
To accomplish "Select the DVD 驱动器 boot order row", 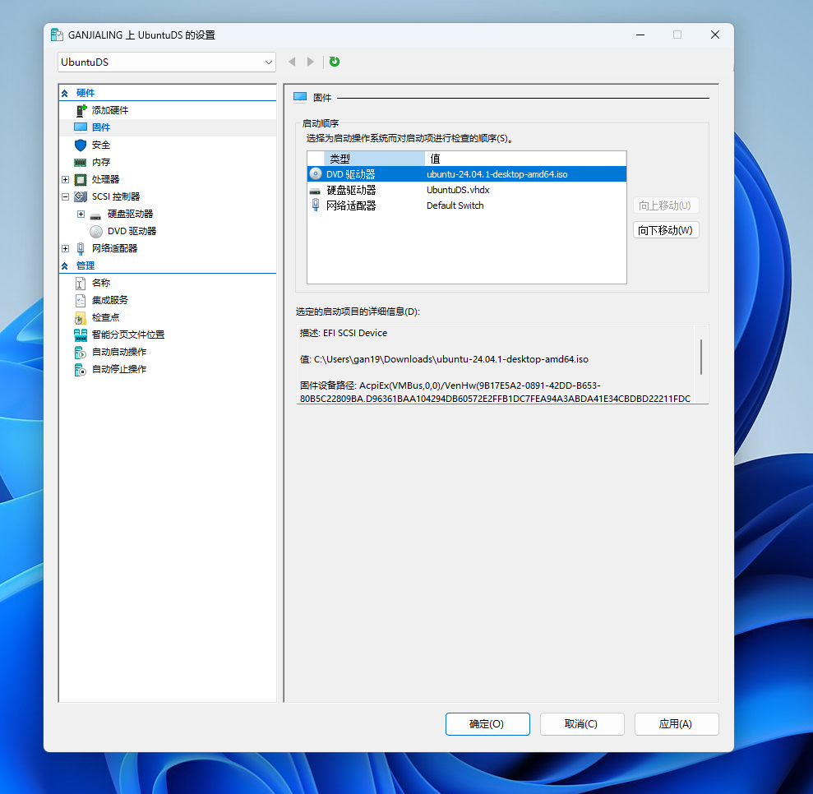I will click(x=467, y=174).
